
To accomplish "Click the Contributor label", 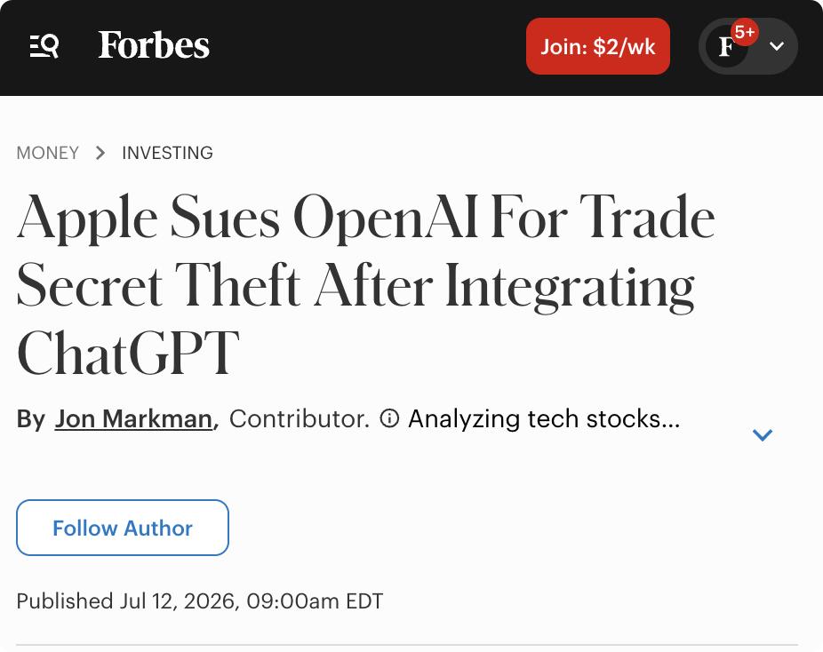I will (x=300, y=418).
